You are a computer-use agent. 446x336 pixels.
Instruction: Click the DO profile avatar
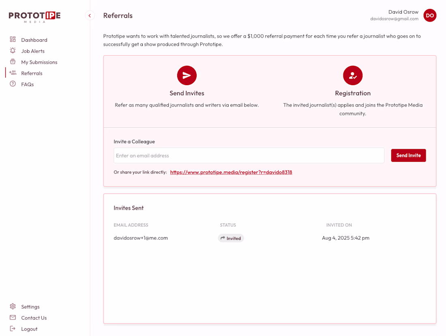pyautogui.click(x=430, y=15)
